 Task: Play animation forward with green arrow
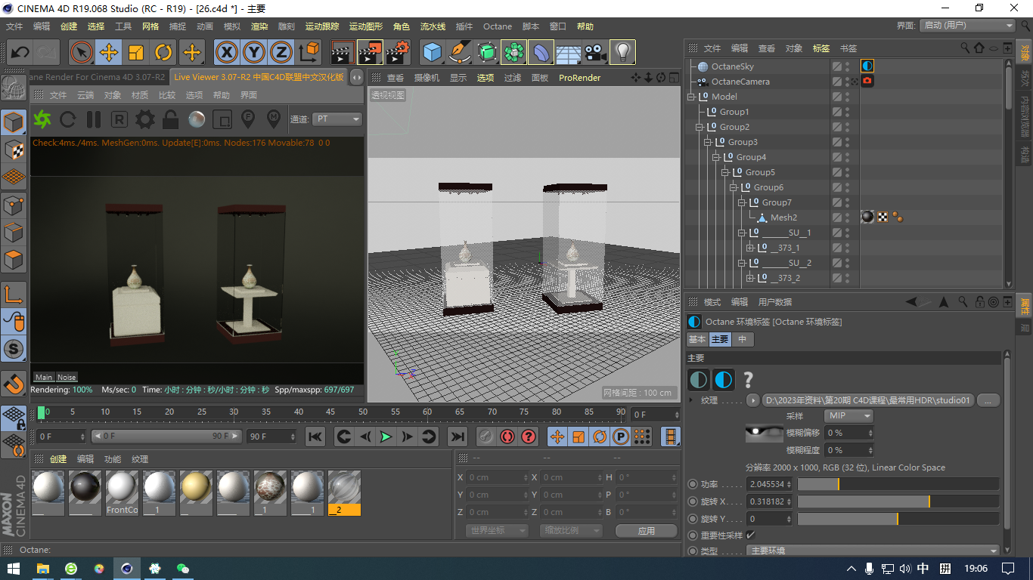[386, 437]
